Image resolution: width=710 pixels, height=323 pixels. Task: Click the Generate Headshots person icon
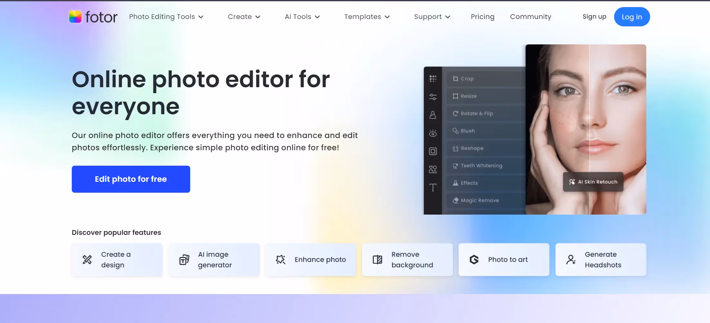point(571,260)
